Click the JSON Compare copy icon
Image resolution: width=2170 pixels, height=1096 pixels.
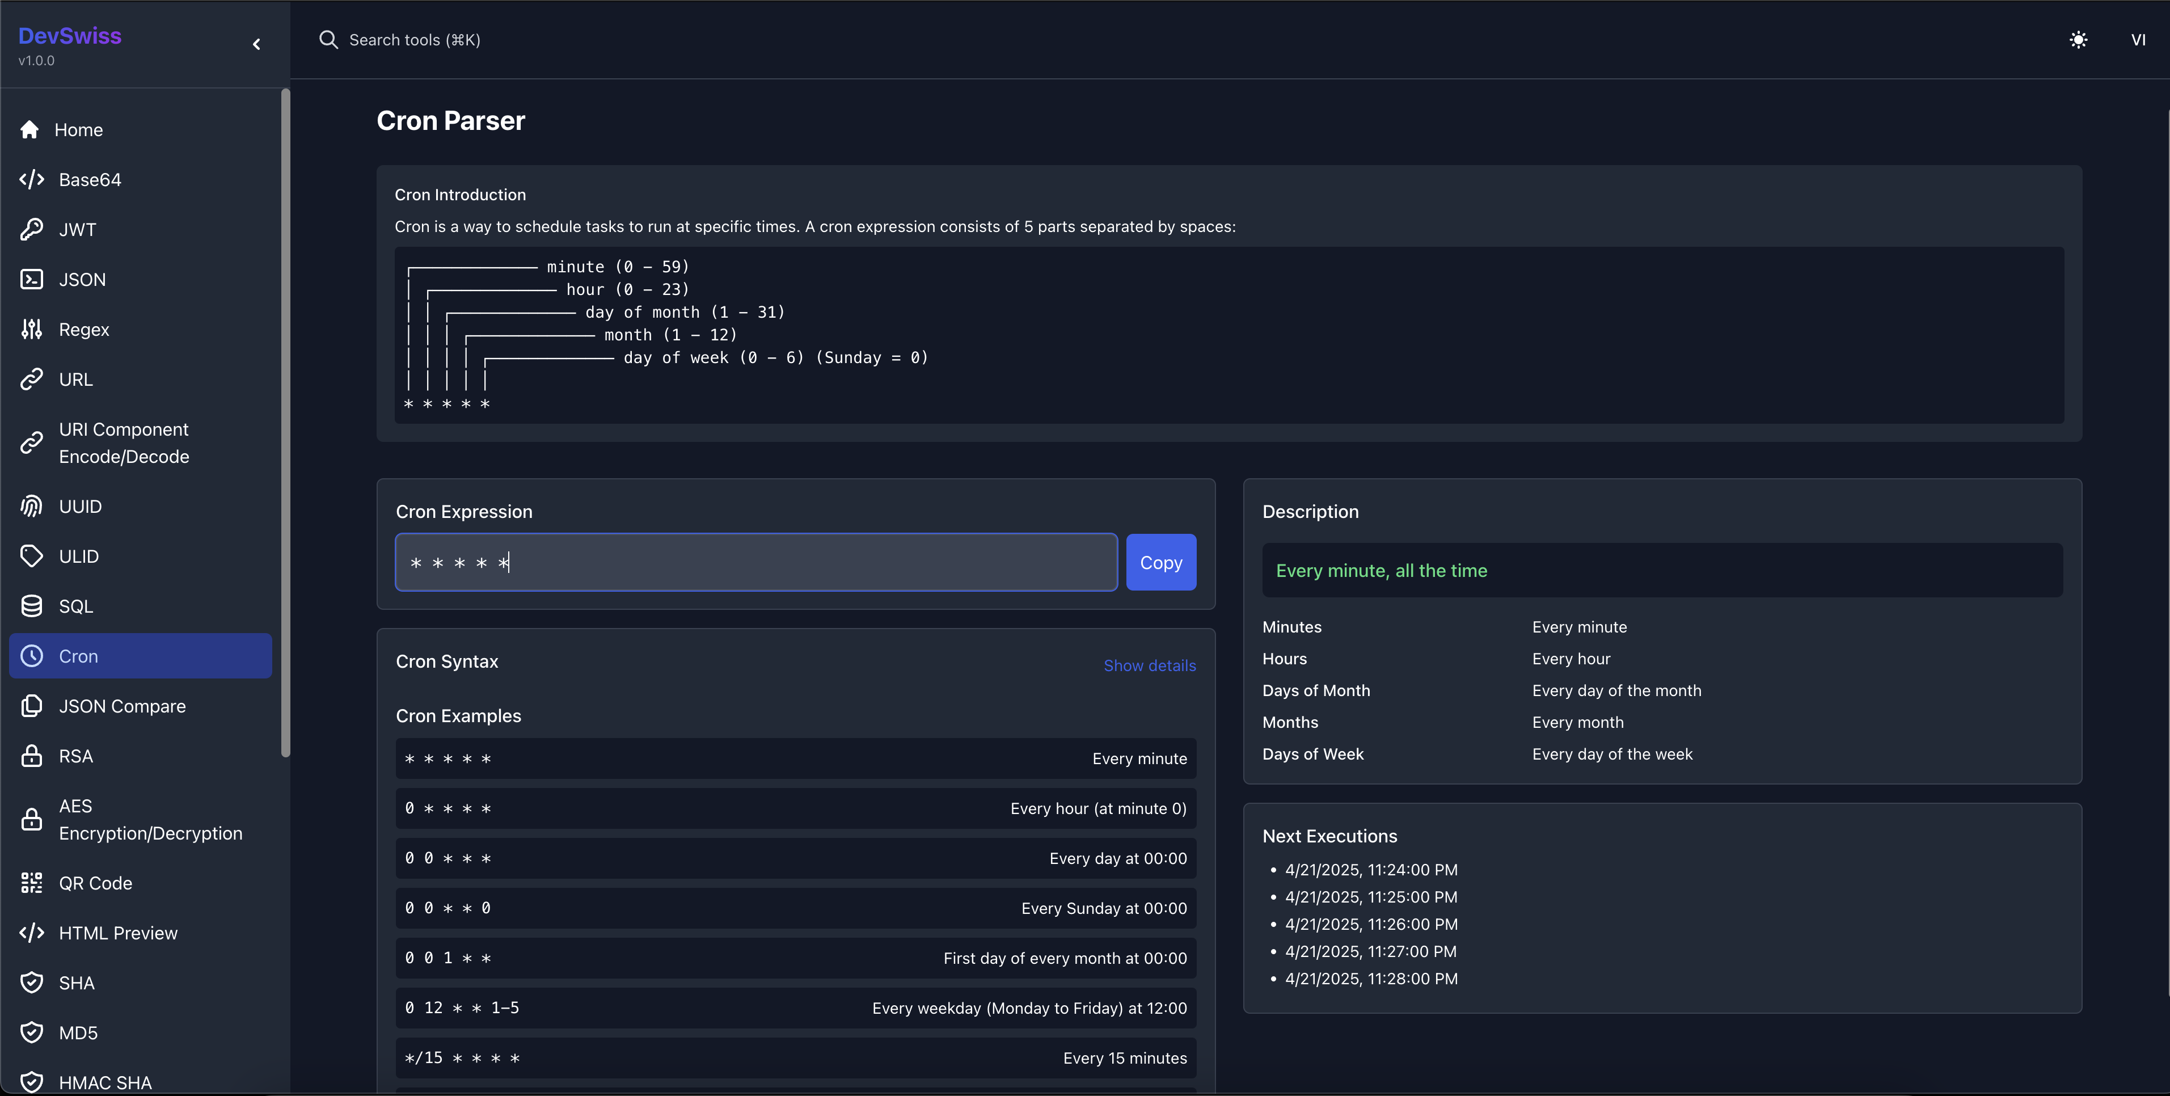pos(31,706)
